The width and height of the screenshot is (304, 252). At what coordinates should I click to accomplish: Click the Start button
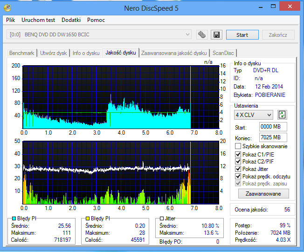point(242,35)
